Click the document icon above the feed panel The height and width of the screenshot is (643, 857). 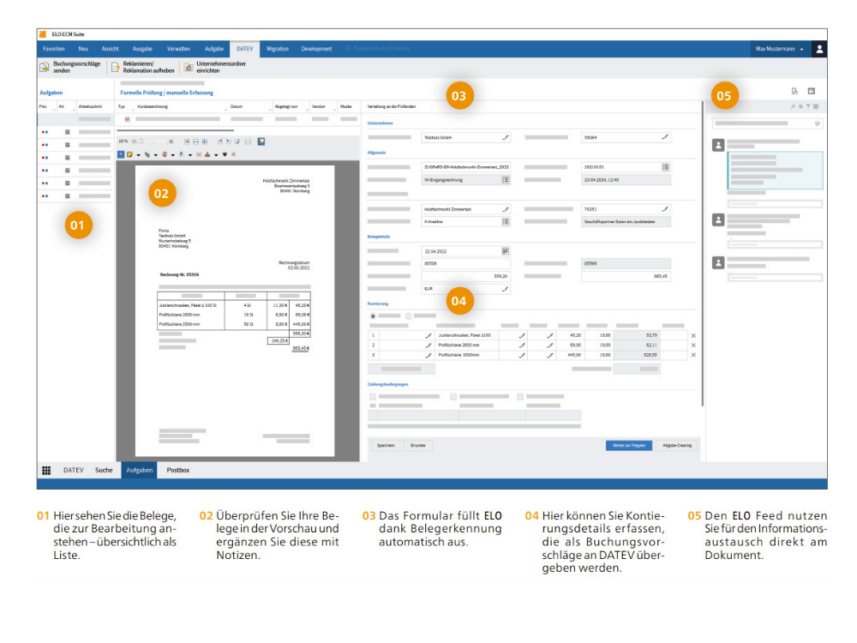[x=794, y=92]
